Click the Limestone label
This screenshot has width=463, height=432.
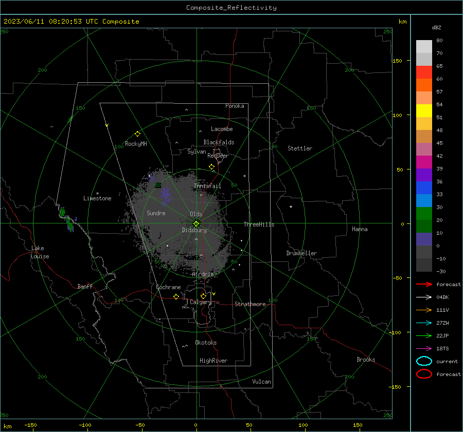click(x=97, y=198)
